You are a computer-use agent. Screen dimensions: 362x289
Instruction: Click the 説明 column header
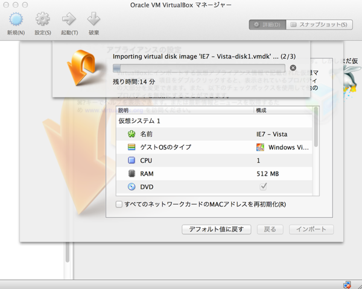click(x=185, y=110)
